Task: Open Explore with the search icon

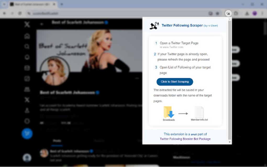Action: coord(27,46)
